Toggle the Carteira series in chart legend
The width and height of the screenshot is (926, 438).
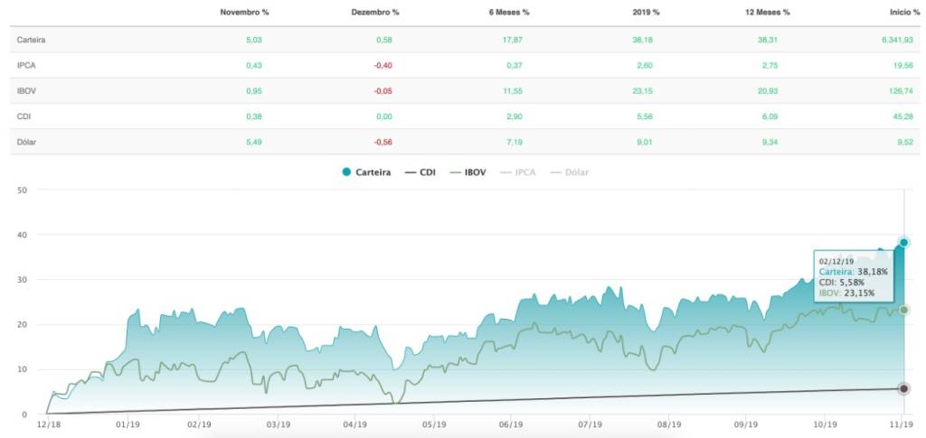(x=366, y=172)
